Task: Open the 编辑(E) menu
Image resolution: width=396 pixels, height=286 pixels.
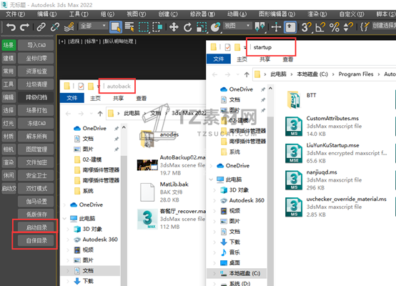Action: 47,14
